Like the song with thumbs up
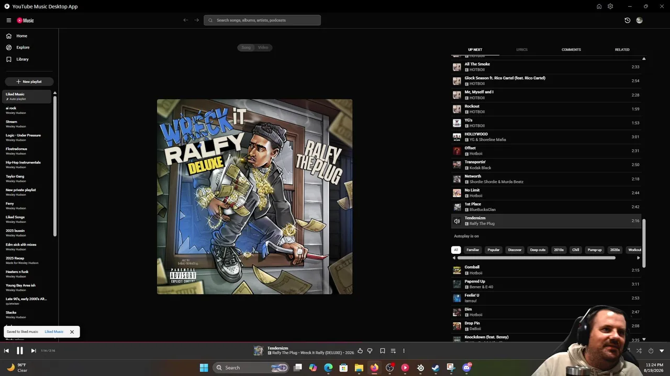670x376 pixels. click(x=360, y=351)
